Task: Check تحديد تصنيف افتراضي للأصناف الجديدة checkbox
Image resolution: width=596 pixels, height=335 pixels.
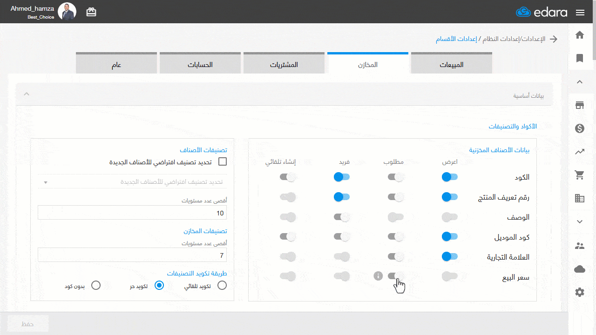Action: point(223,162)
